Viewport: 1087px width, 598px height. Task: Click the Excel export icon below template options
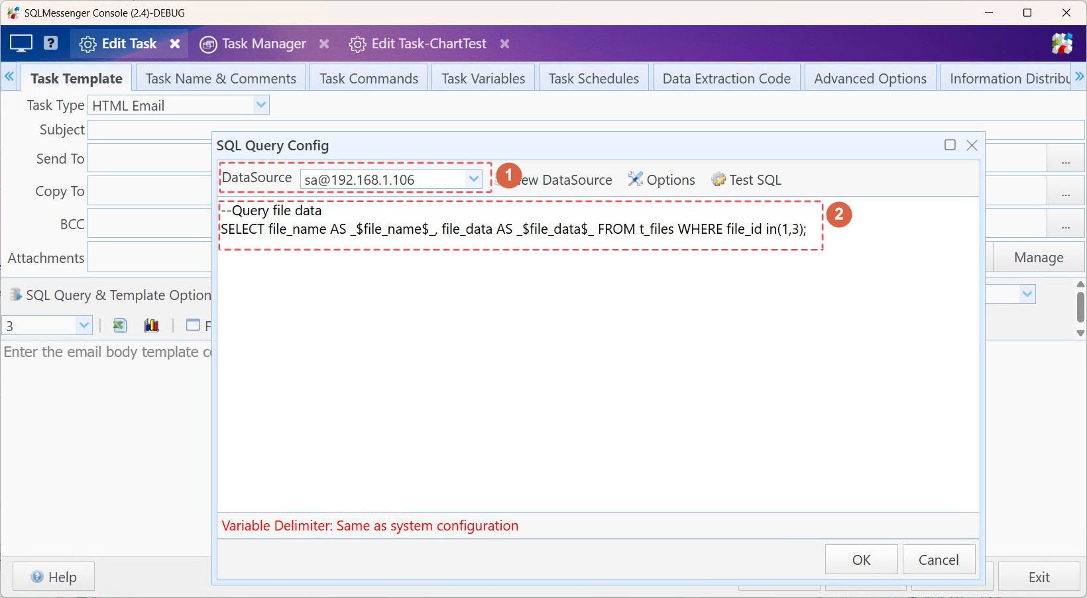[119, 325]
